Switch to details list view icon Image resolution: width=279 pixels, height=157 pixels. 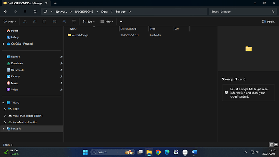pos(272,145)
